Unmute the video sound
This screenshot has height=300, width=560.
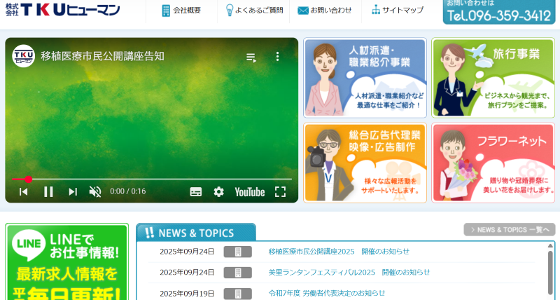tap(95, 191)
